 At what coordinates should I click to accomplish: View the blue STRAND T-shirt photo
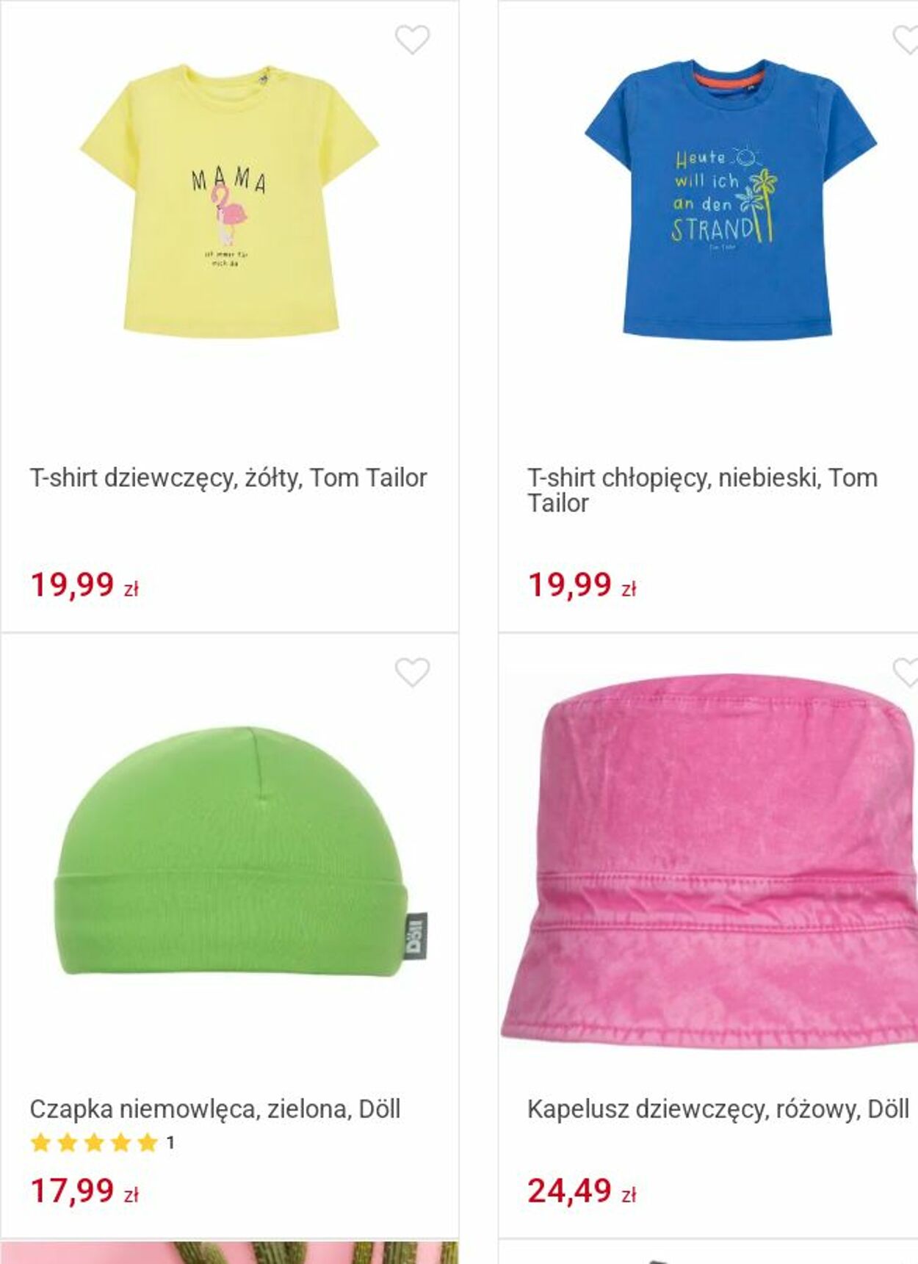(x=731, y=200)
